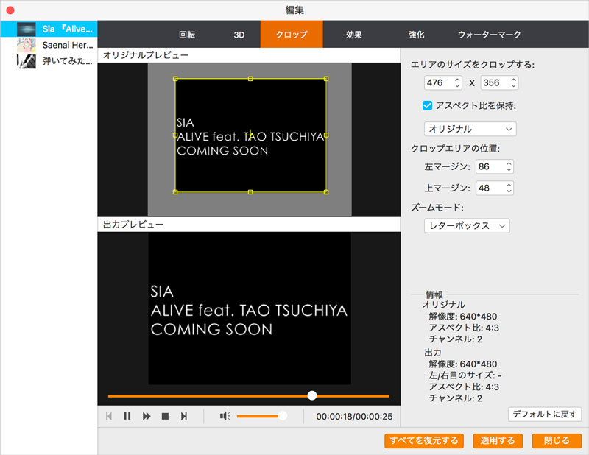This screenshot has width=589, height=455.
Task: Pause the video playback
Action: pos(127,416)
